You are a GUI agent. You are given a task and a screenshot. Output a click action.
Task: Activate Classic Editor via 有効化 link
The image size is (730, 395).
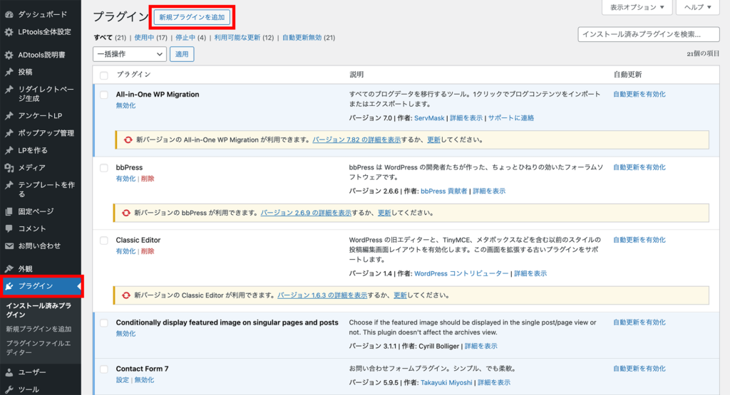pyautogui.click(x=125, y=251)
